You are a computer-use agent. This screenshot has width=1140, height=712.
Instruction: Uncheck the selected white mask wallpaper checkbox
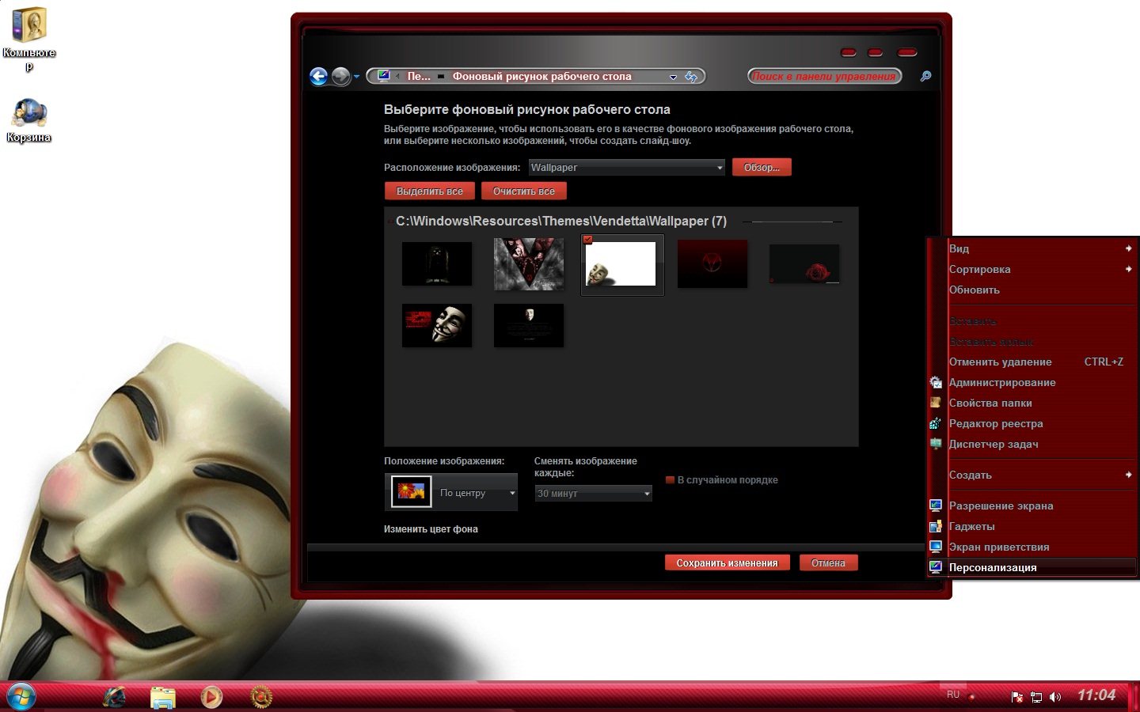587,240
